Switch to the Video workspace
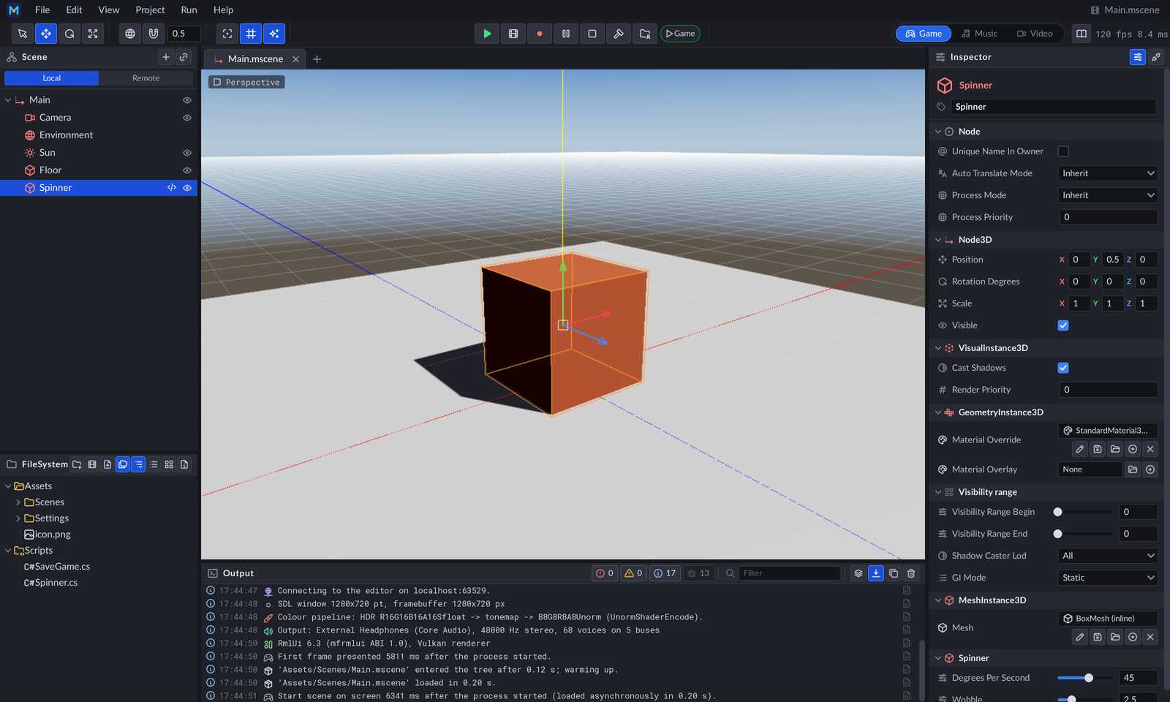Image resolution: width=1170 pixels, height=702 pixels. [1035, 34]
